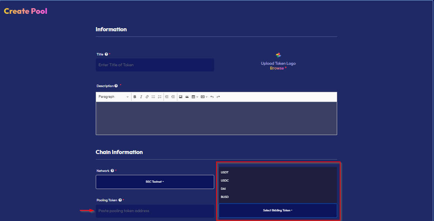This screenshot has height=221, width=434.
Task: Expand the BSC Testnet network dropdown
Action: pos(155,182)
